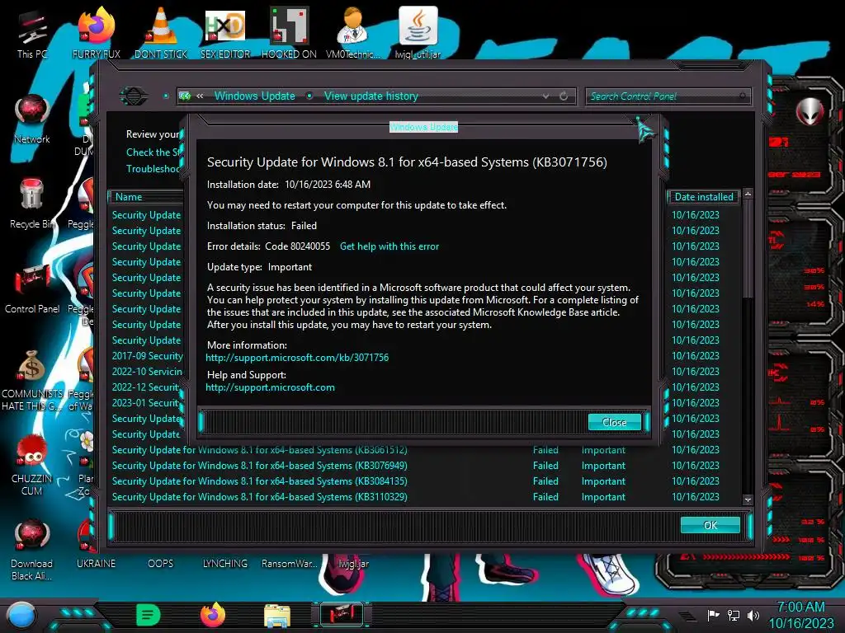Select the KB3084135 security update row
The height and width of the screenshot is (633, 845).
click(x=423, y=481)
